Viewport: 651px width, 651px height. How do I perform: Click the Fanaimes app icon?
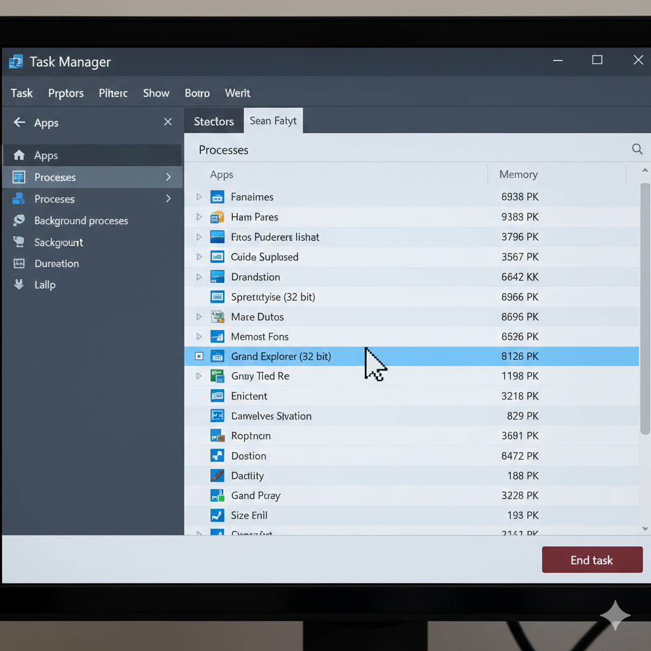coord(217,197)
